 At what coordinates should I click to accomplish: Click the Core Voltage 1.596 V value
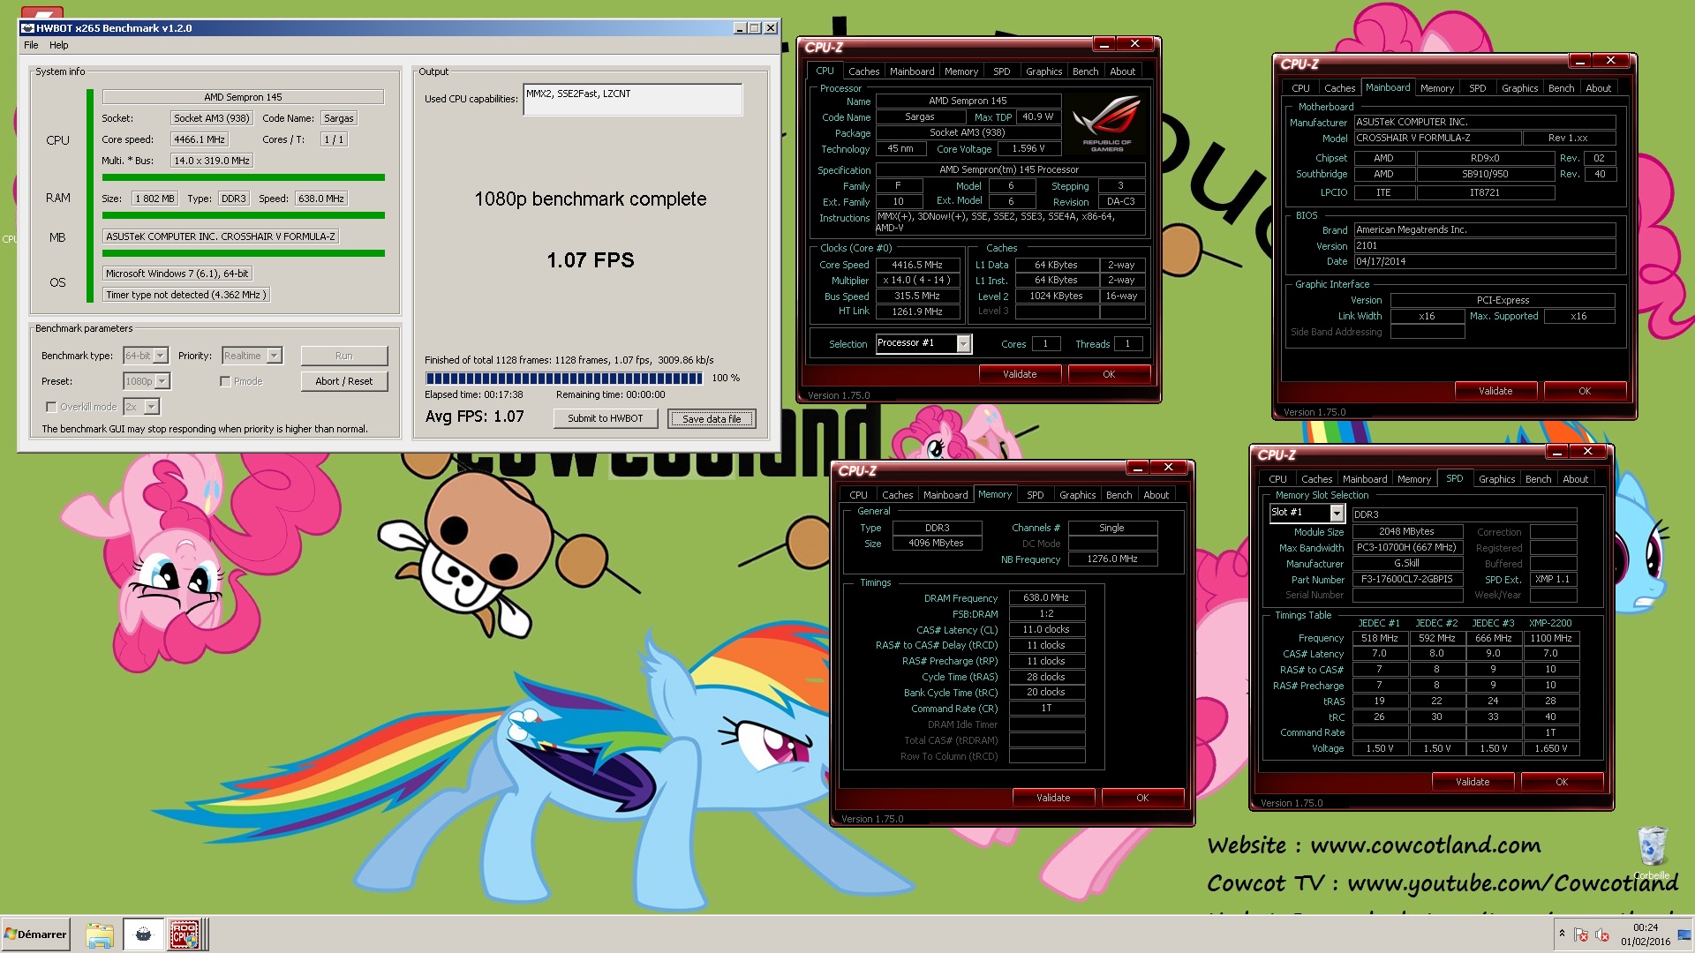1028,148
